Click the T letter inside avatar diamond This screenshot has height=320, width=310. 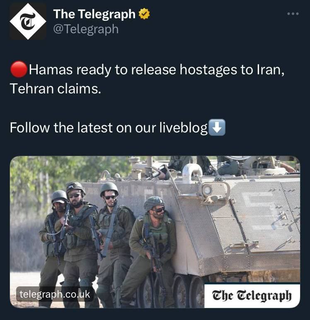pyautogui.click(x=28, y=21)
